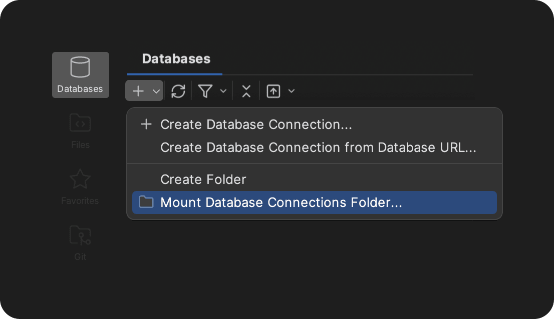Expand the filter options chevron
554x319 pixels.
pos(223,91)
